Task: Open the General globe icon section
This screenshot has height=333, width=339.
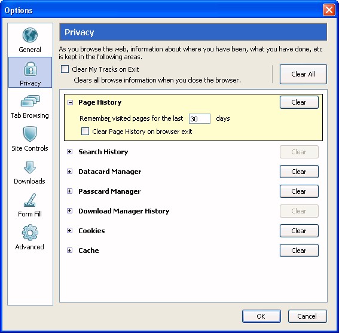Action: (30, 35)
